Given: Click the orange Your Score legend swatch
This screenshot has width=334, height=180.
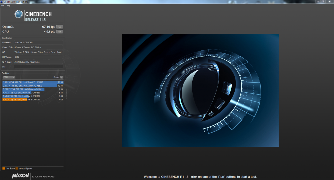Looking at the screenshot, I should pos(4,168).
